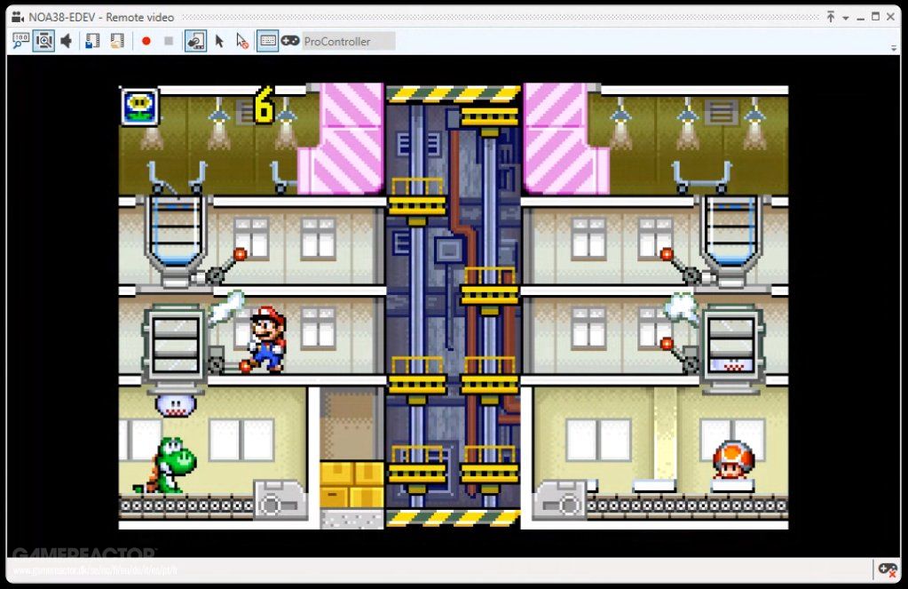Click the save frame icon
The image size is (908, 589).
[91, 40]
